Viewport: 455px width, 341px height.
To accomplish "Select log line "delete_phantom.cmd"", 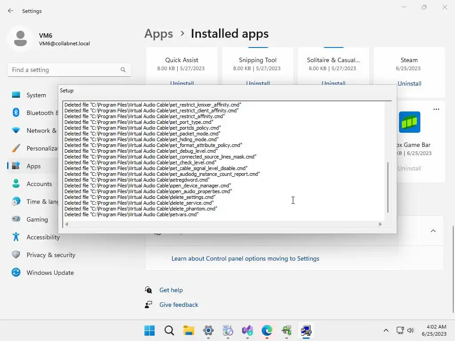I will (x=141, y=209).
